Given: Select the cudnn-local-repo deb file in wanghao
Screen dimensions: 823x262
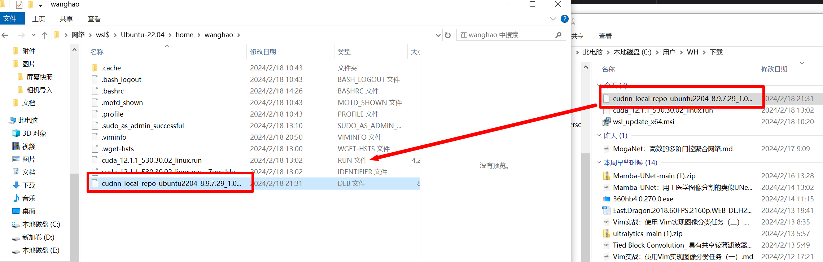Looking at the screenshot, I should tap(171, 183).
